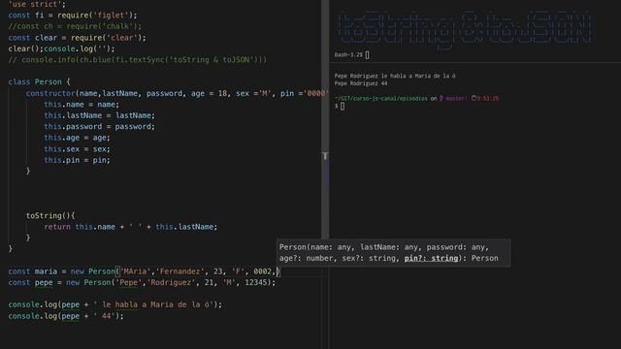Click the 'const maria' variable name
The width and height of the screenshot is (621, 349).
point(46,271)
